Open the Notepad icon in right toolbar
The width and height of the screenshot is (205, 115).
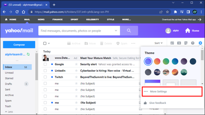pos(186,43)
